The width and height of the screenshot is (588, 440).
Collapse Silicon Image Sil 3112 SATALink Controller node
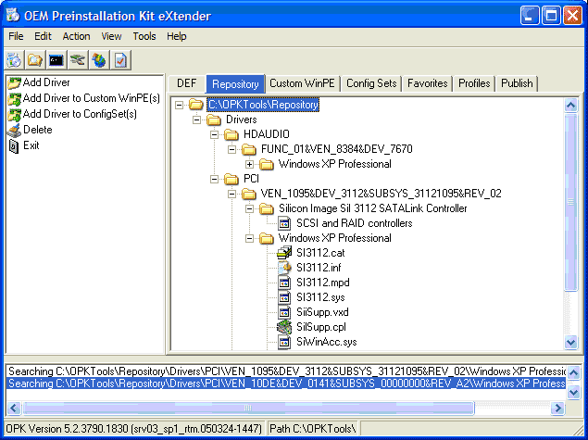250,208
